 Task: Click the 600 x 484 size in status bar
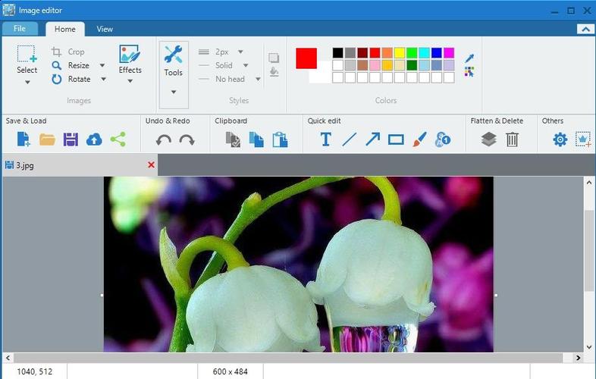[231, 371]
